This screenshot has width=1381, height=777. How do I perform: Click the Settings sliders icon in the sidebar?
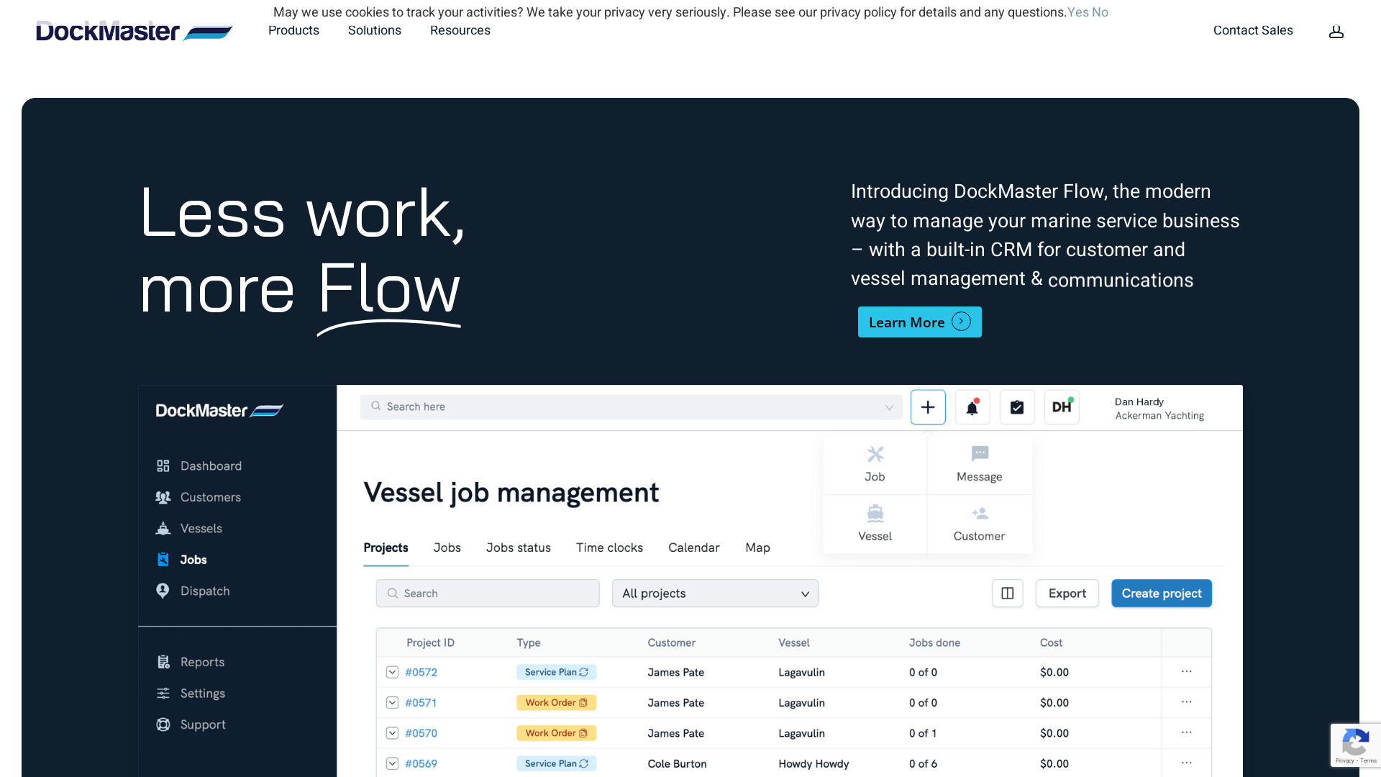tap(163, 694)
